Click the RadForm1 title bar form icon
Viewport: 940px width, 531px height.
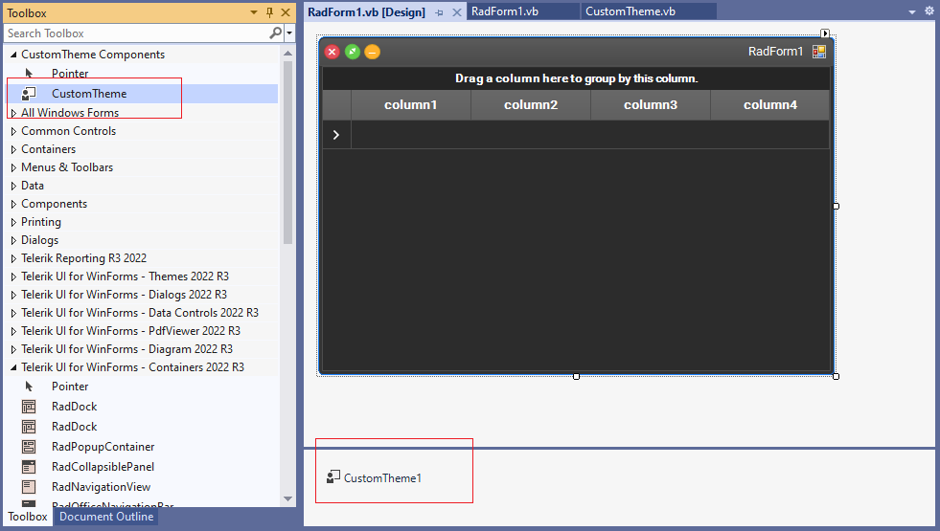click(x=819, y=52)
